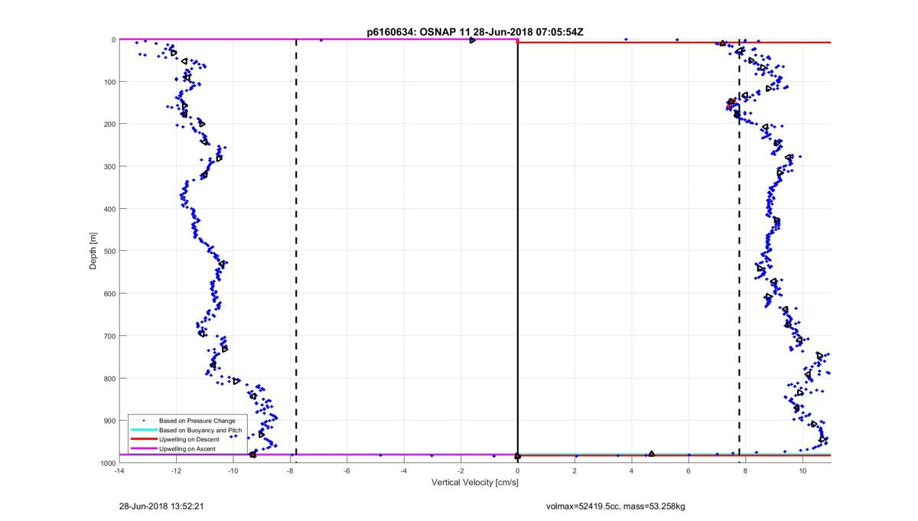This screenshot has height=521, width=918.
Task: Click the cyan line sample in the legend
Action: point(143,430)
